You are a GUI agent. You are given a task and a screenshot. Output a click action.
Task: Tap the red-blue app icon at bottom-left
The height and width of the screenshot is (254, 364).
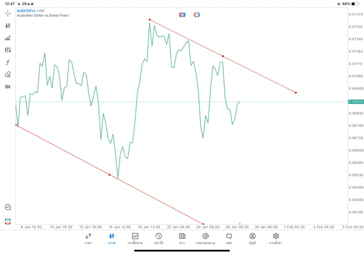coord(8,221)
